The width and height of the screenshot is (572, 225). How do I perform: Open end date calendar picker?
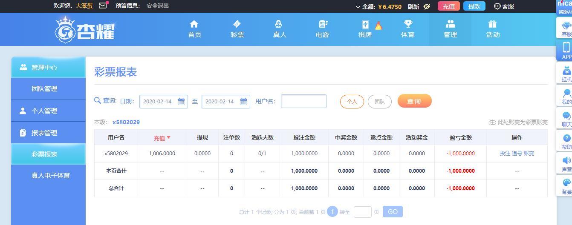(x=243, y=101)
